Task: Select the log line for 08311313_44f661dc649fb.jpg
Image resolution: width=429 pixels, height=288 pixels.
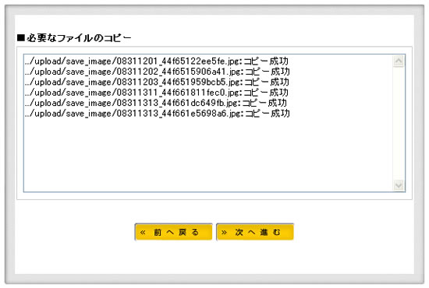Action: (156, 103)
